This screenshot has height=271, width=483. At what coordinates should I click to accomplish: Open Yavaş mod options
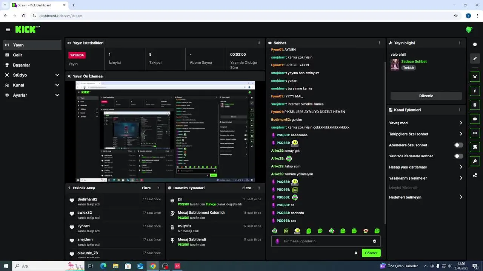426,123
